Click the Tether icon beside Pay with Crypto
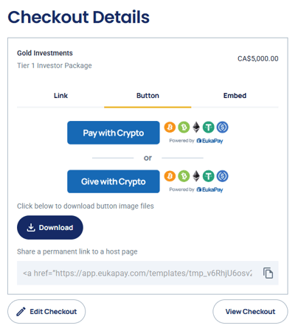Screen dimensions: 301x334 (x=209, y=128)
